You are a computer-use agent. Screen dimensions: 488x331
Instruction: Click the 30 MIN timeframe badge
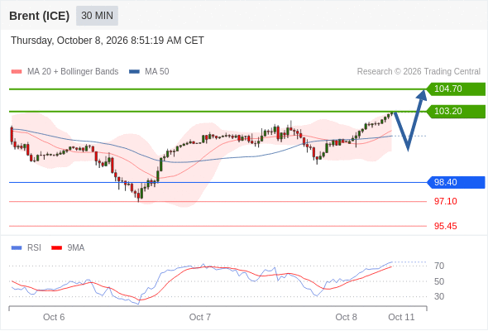[x=97, y=16]
